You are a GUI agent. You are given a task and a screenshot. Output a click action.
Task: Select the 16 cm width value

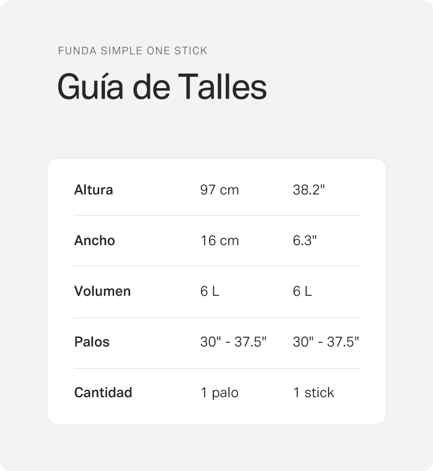(219, 241)
